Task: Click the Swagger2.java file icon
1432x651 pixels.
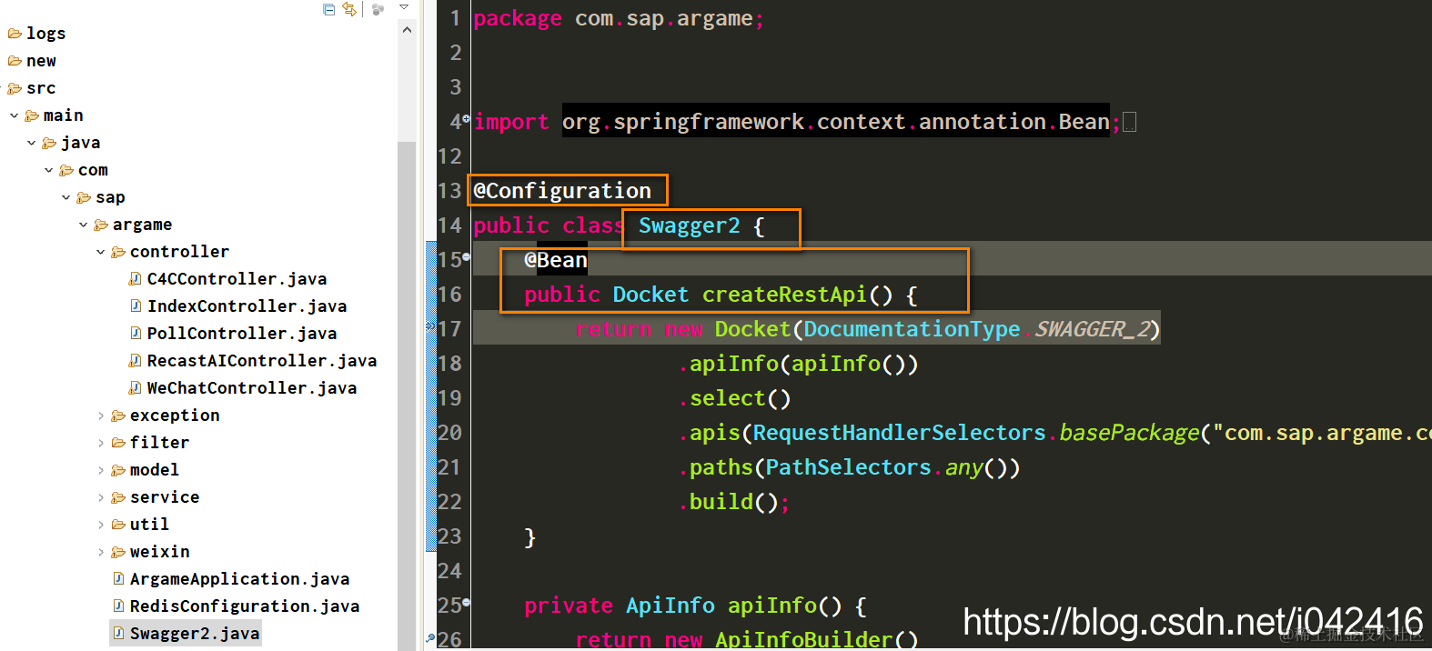Action: [118, 633]
